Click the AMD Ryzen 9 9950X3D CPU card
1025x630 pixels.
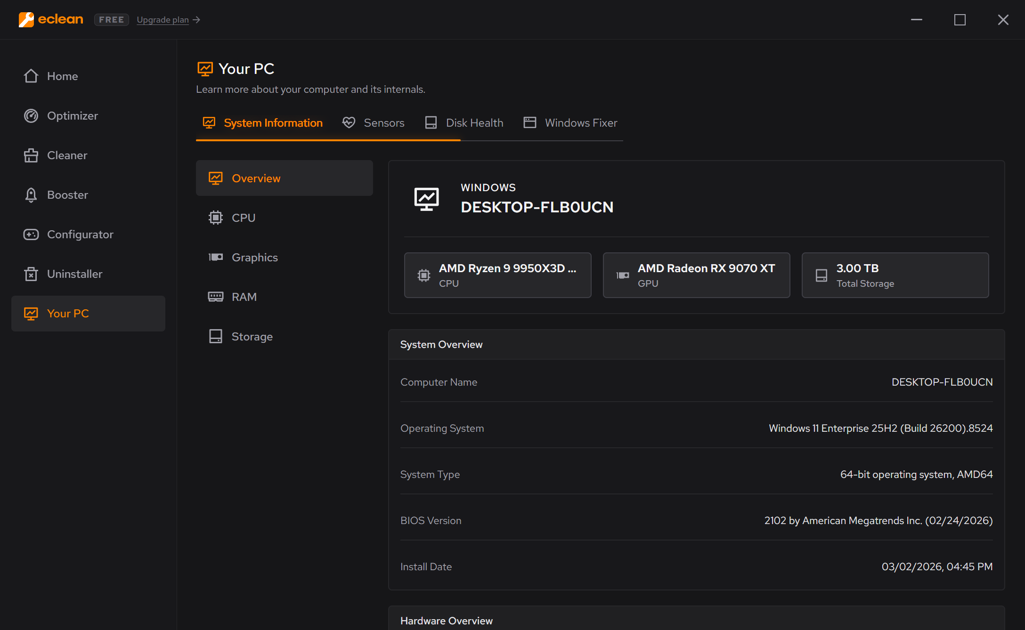tap(498, 275)
